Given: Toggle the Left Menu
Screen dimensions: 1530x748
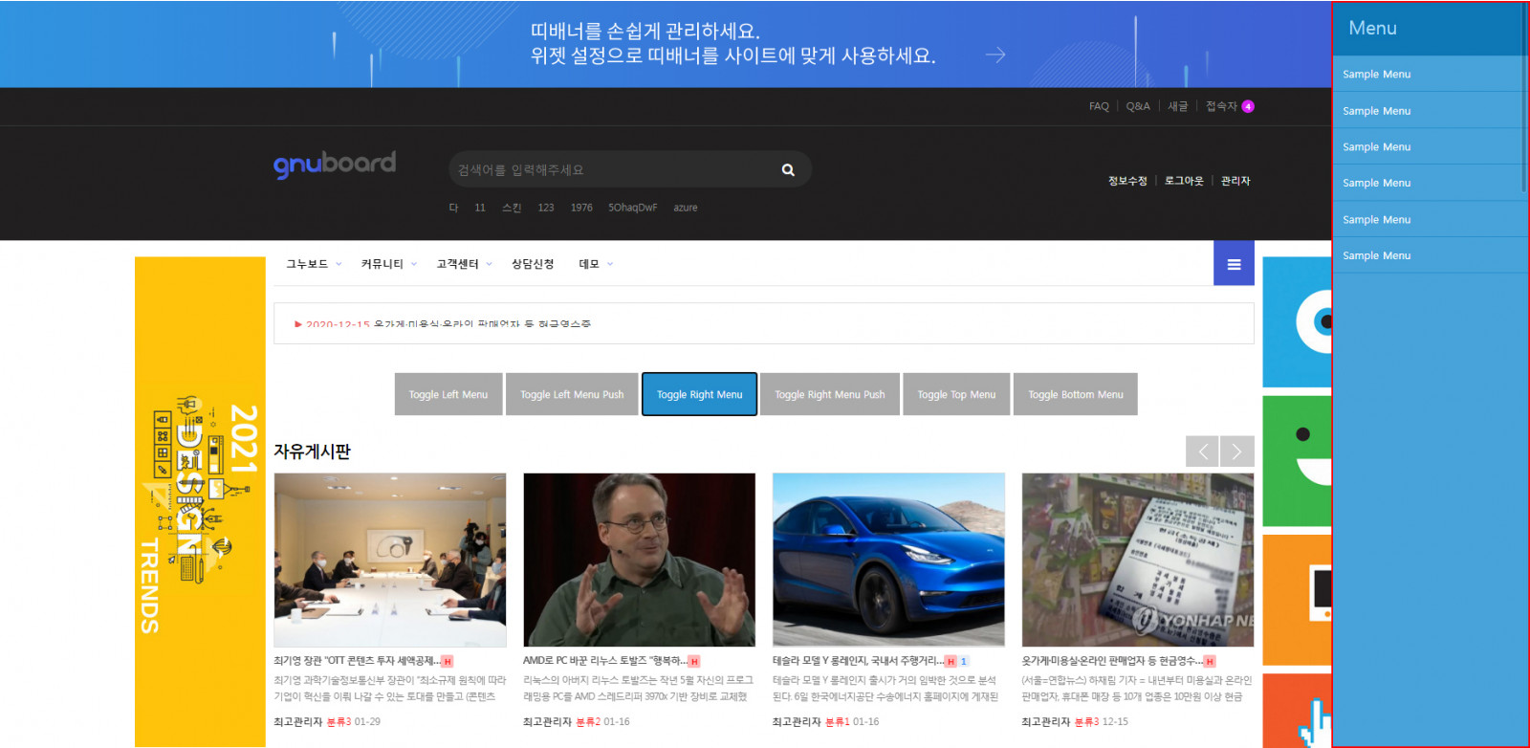Looking at the screenshot, I should tap(448, 394).
